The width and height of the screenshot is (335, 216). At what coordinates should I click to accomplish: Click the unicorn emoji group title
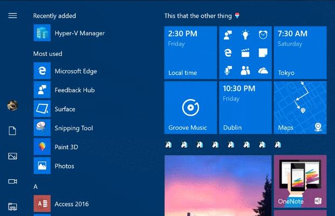click(x=223, y=145)
